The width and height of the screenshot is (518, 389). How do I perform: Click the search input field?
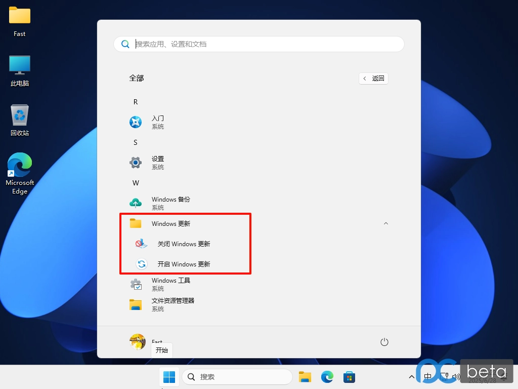[x=259, y=44]
